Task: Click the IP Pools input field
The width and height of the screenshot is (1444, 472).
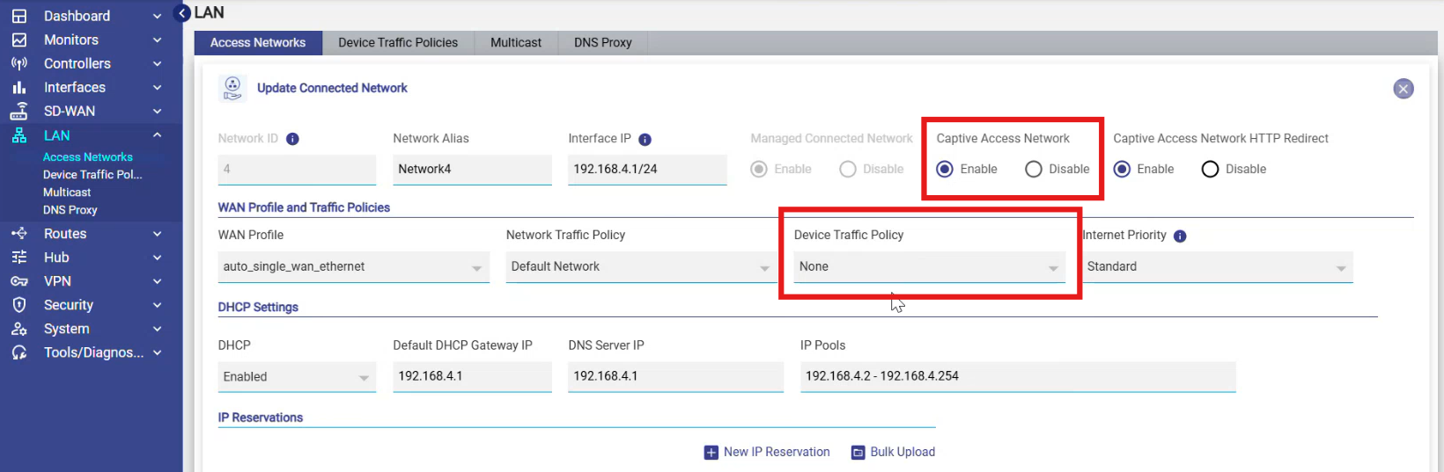Action: pos(1018,376)
